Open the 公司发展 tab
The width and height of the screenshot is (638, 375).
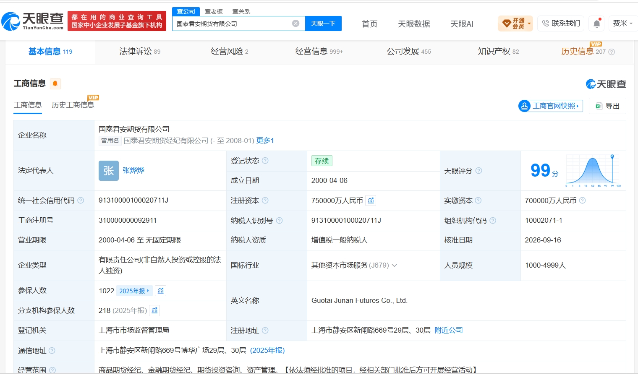tap(409, 52)
